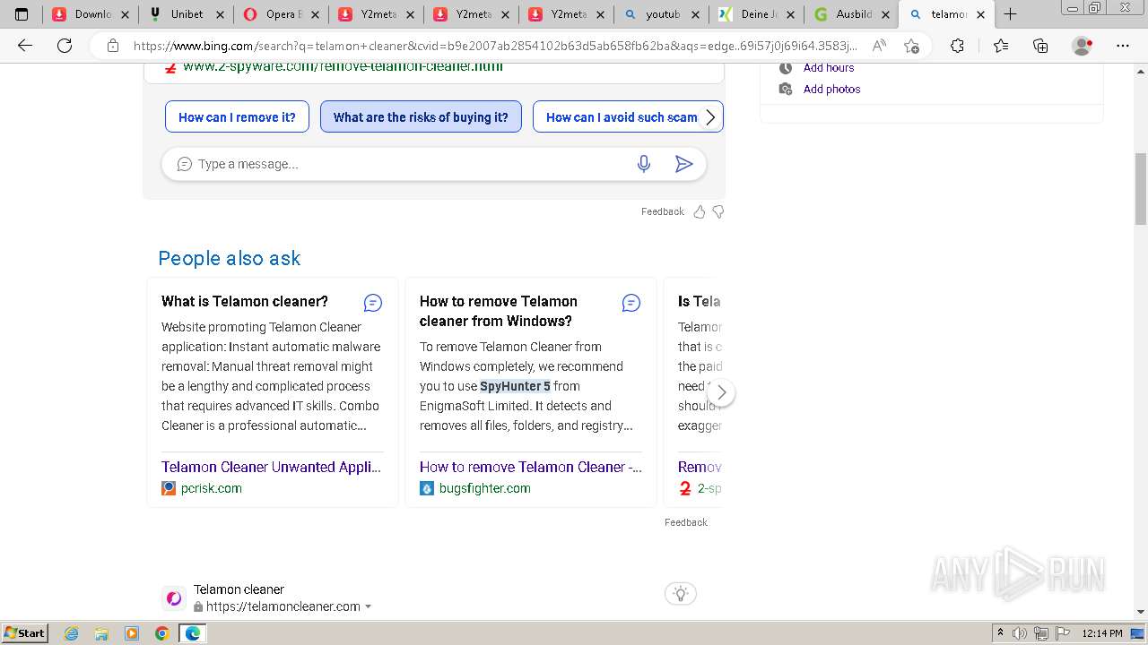The width and height of the screenshot is (1148, 645).
Task: Expand telamoncleaner.com URL dropdown arrow
Action: point(368,606)
